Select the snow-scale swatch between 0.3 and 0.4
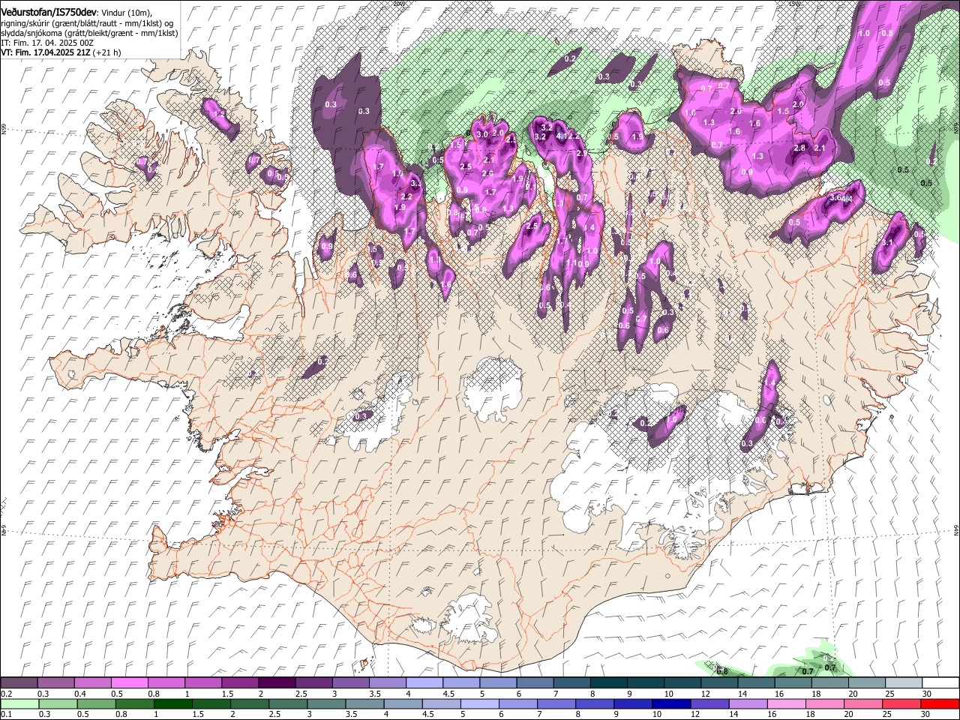The image size is (960, 720). pyautogui.click(x=55, y=682)
